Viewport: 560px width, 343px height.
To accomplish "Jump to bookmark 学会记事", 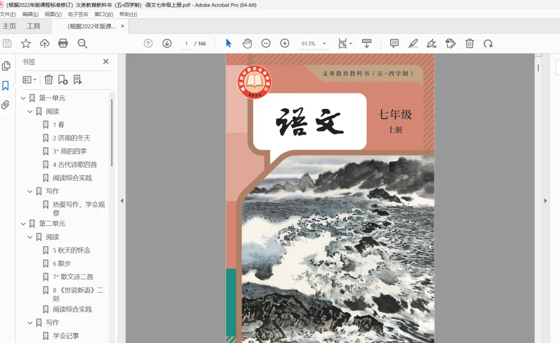I will [66, 336].
